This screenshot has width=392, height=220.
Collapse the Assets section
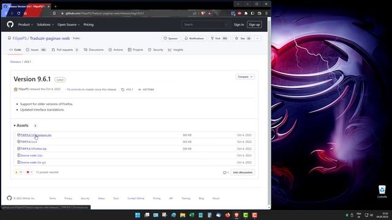[x=21, y=125]
